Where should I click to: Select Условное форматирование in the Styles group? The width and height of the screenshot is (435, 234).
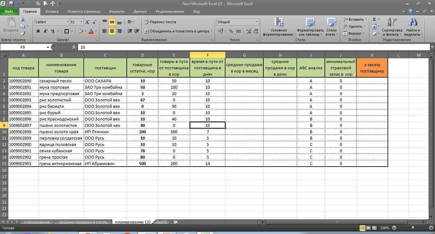point(279,26)
